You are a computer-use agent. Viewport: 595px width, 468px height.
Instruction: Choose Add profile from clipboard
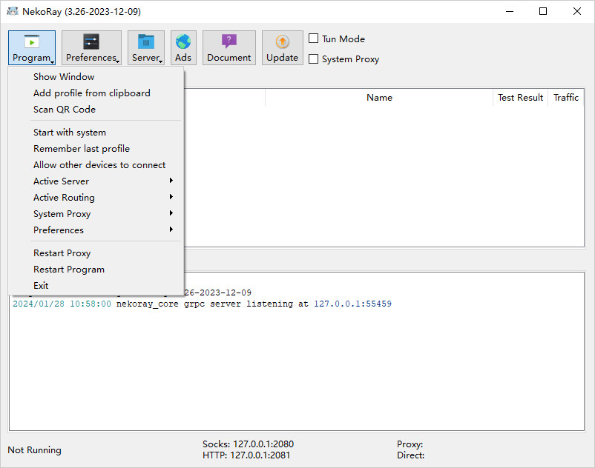(96, 93)
